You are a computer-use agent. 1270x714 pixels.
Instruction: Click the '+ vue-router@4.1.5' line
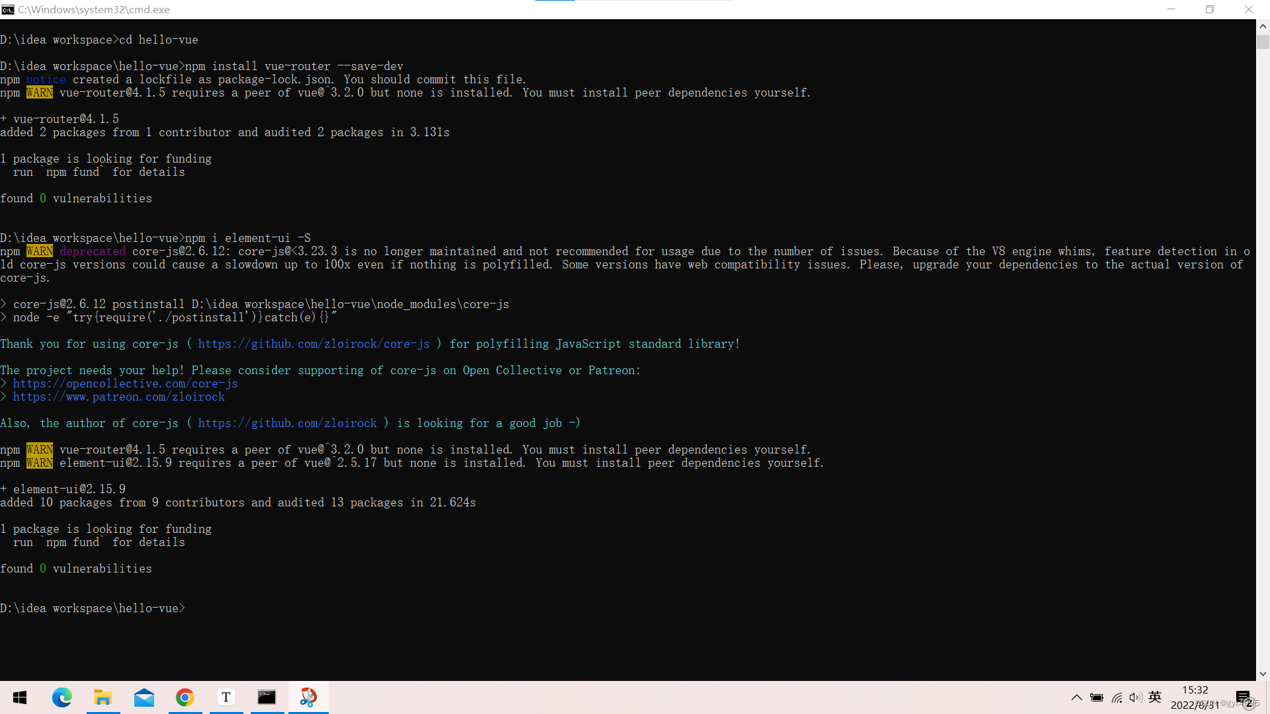click(60, 119)
